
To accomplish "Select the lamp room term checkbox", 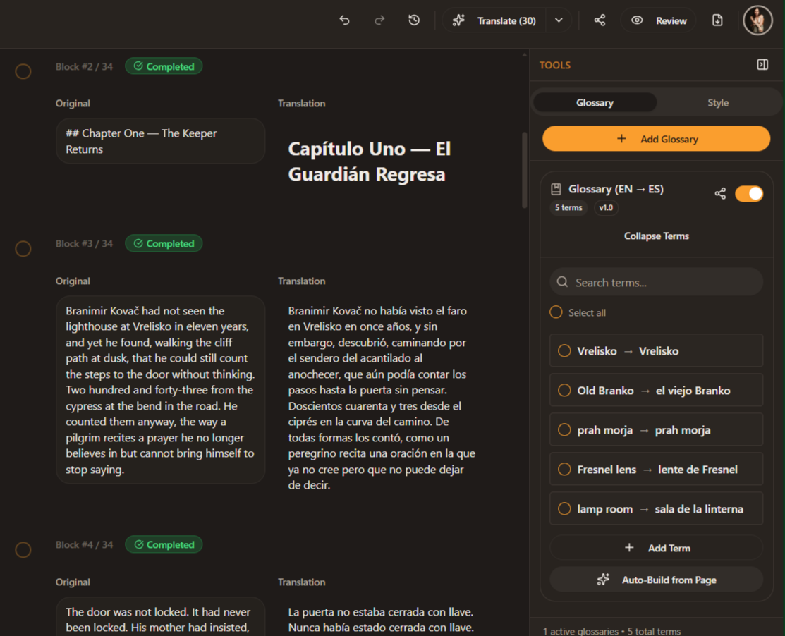I will pyautogui.click(x=564, y=509).
